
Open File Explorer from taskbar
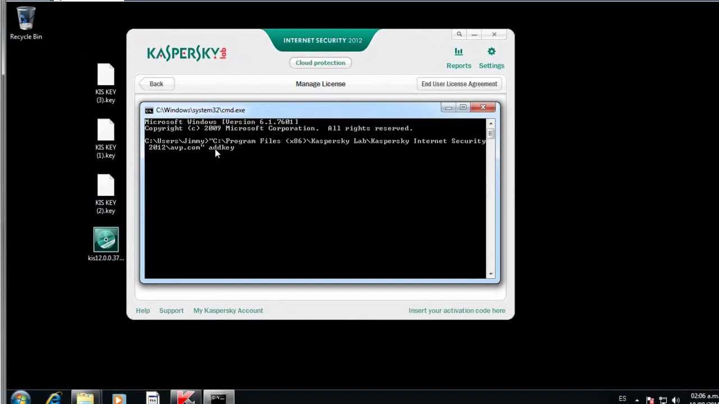pos(85,398)
